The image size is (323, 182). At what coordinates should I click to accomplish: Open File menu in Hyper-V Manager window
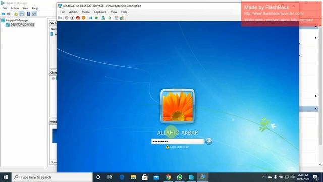(5, 8)
